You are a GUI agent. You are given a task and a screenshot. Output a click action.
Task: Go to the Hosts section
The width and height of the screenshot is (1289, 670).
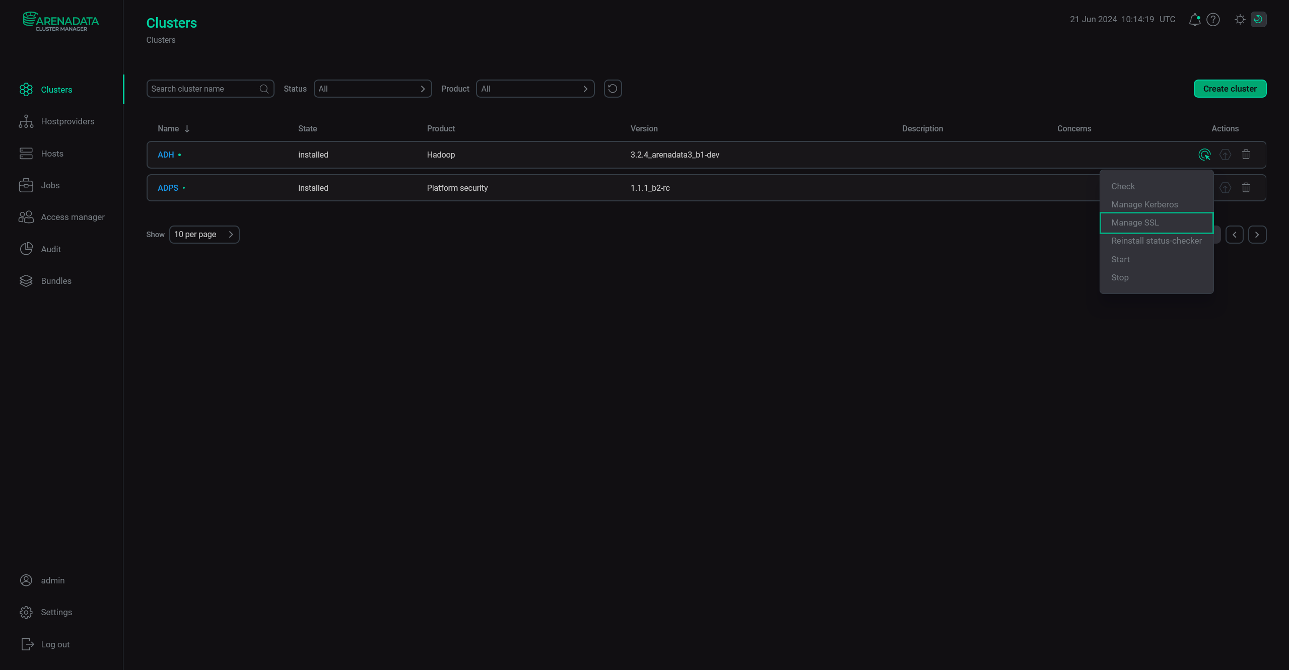pos(52,154)
